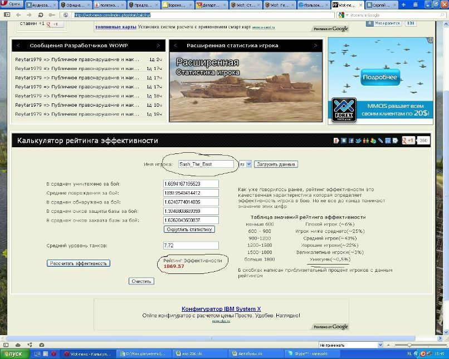Click the Google +1 button in calculator header
Image resolution: width=449 pixels, height=359 pixels.
tap(408, 141)
